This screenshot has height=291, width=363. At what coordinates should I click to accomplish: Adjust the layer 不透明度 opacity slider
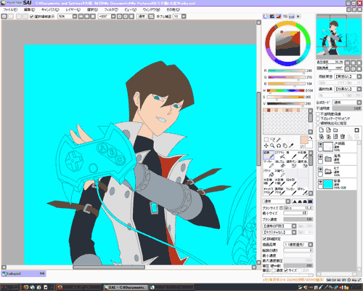(347, 108)
